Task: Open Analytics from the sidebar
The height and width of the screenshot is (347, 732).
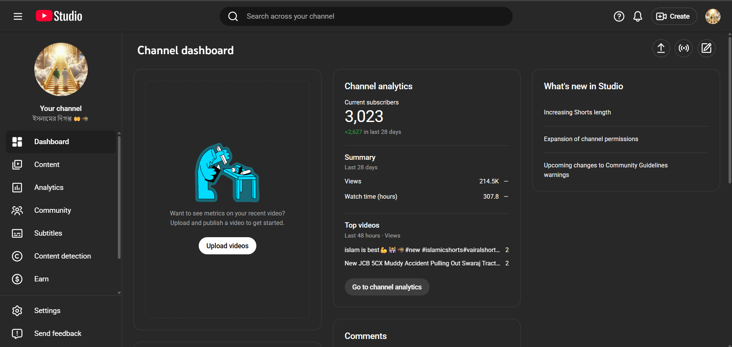Action: click(x=49, y=188)
